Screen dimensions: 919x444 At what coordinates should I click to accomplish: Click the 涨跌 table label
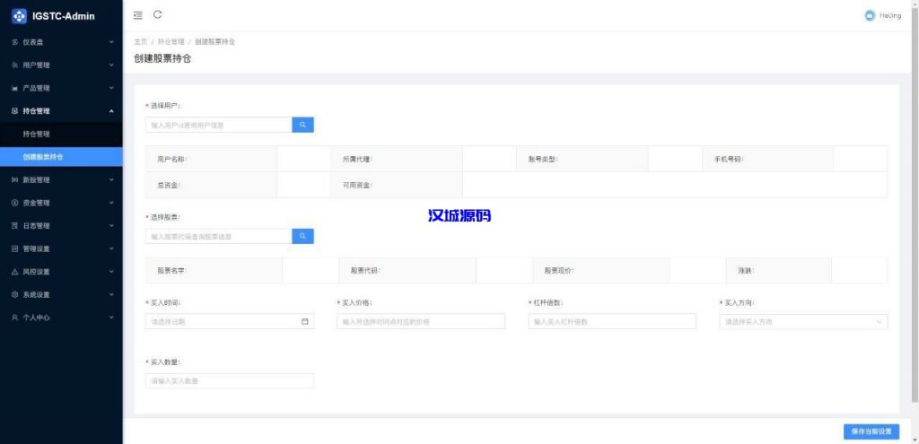coord(746,271)
